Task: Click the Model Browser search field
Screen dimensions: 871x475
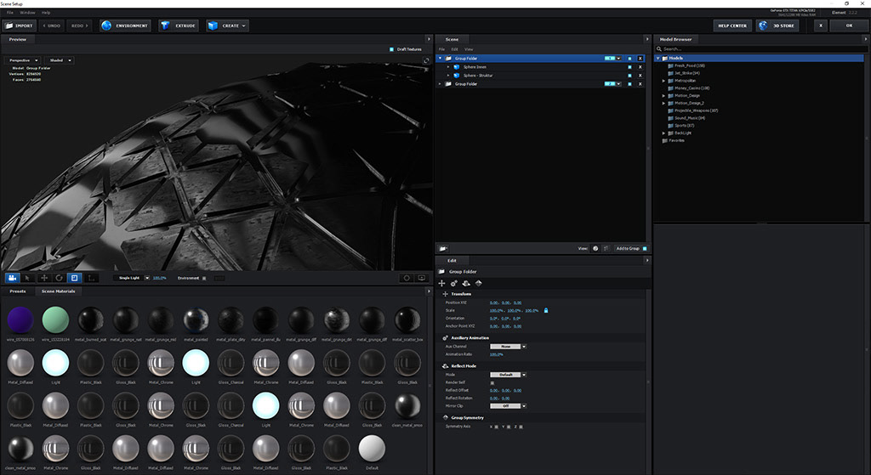Action: click(760, 48)
